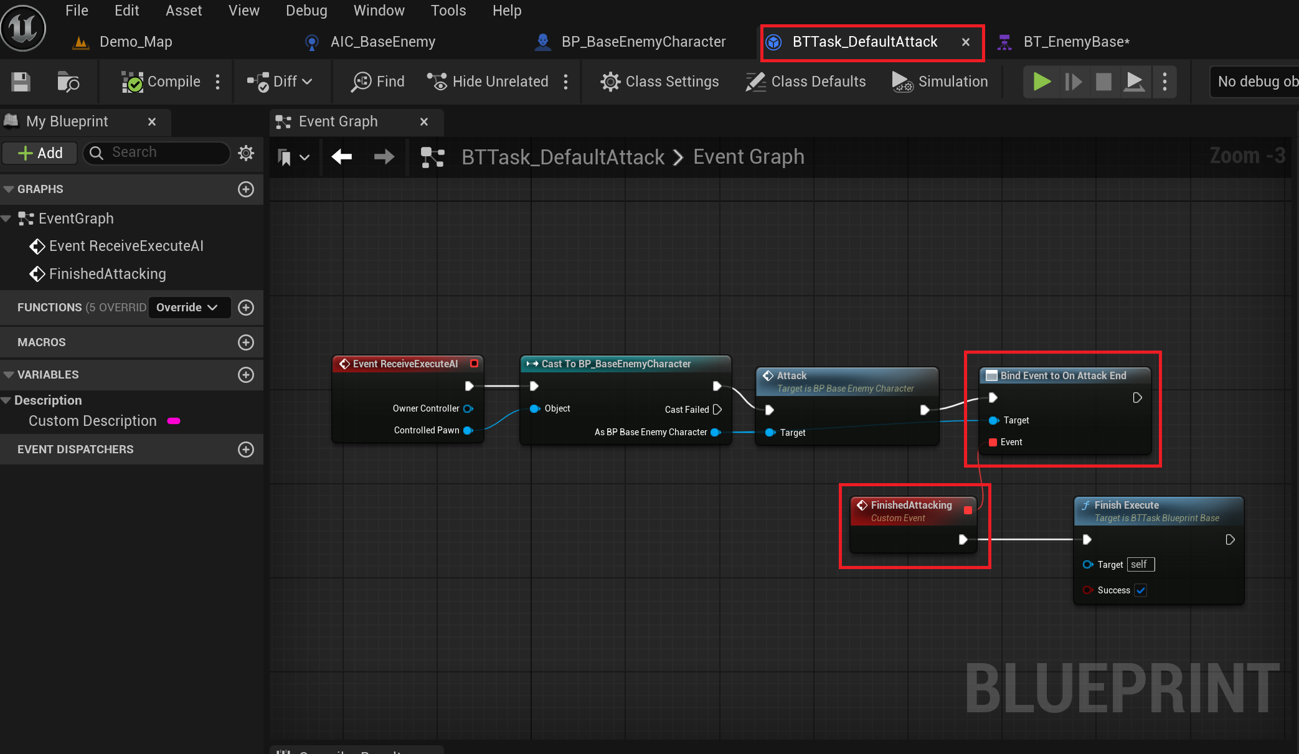Open the Debug menu
This screenshot has width=1299, height=754.
click(x=306, y=11)
